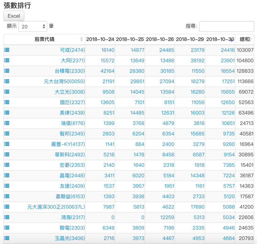Click the Excel export button

click(x=14, y=16)
